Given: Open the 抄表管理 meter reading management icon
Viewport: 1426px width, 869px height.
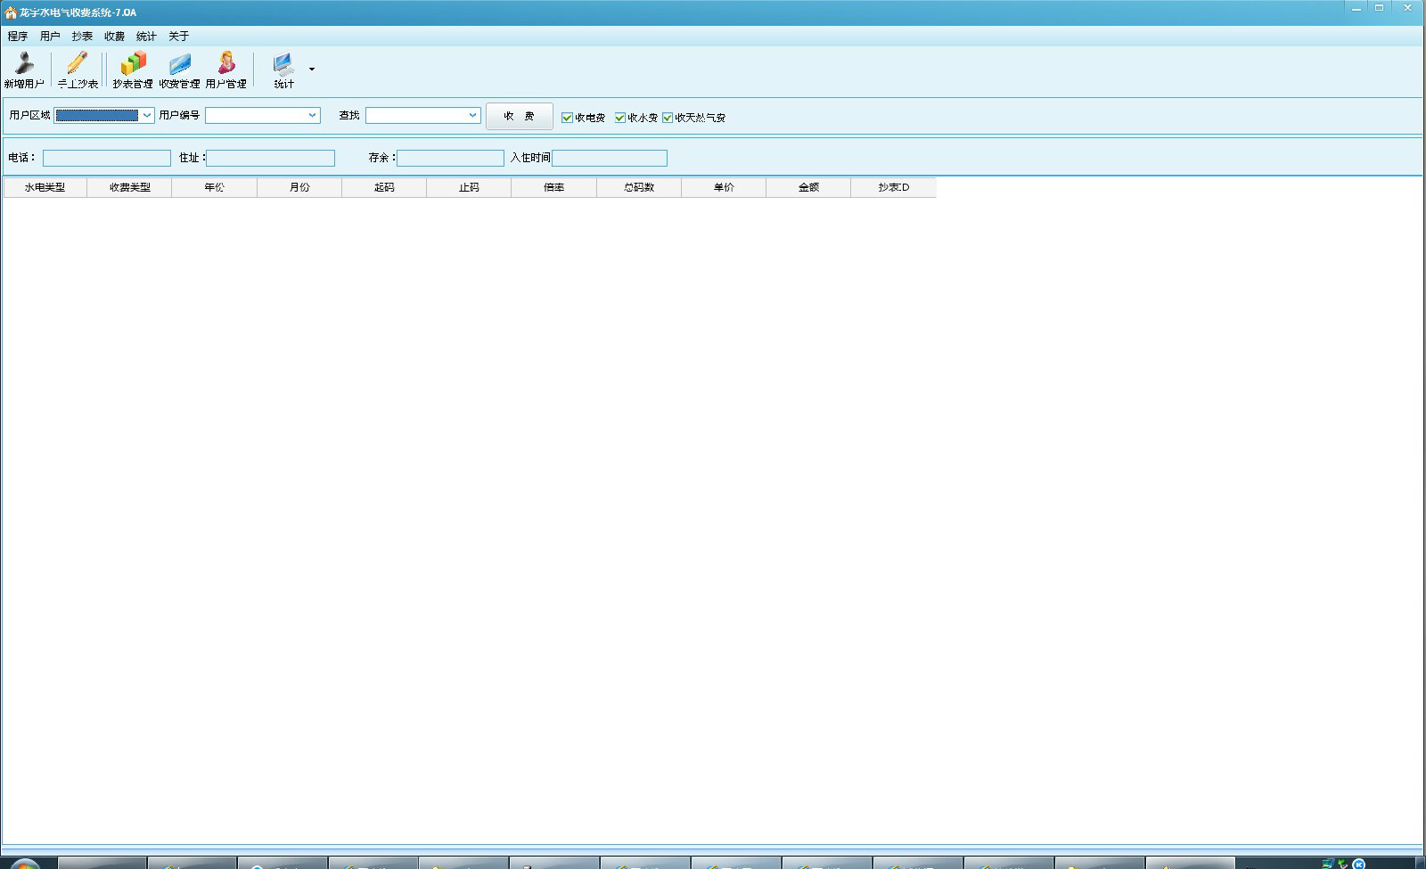Looking at the screenshot, I should click(x=133, y=70).
